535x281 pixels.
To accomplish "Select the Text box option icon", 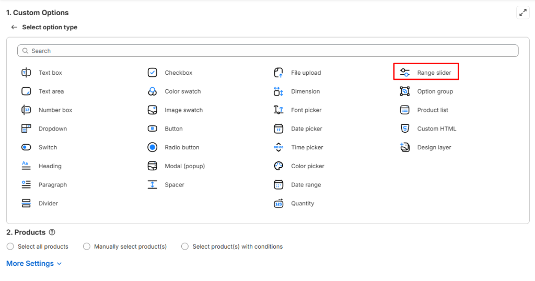I will pyautogui.click(x=26, y=73).
